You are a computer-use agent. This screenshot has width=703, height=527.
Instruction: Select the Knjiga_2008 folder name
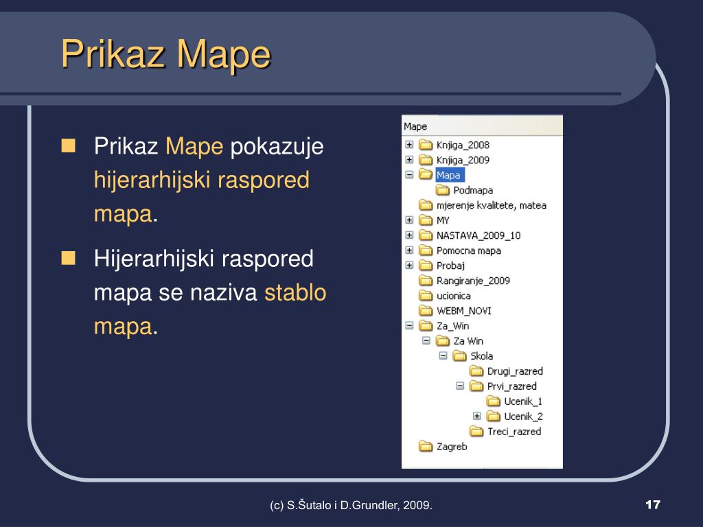pyautogui.click(x=463, y=145)
